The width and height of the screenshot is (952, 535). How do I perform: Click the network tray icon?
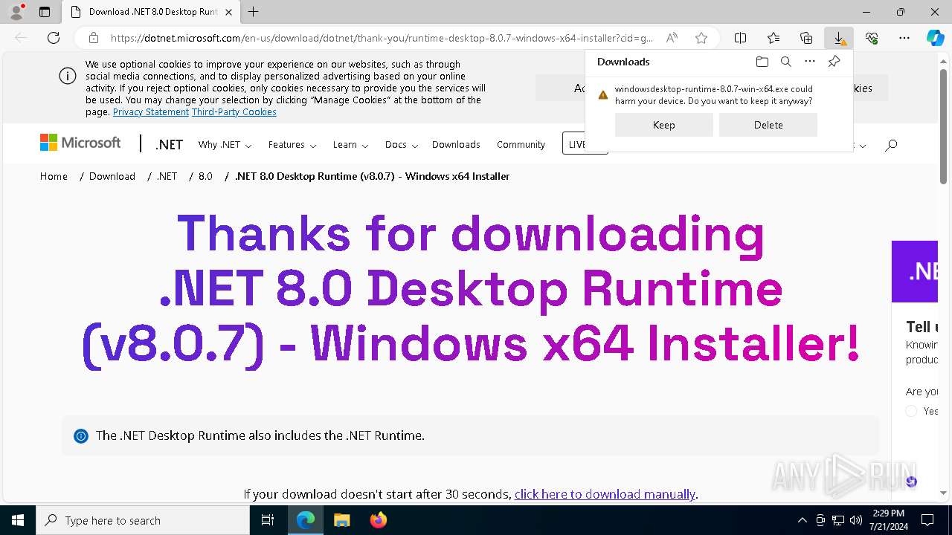coord(837,520)
